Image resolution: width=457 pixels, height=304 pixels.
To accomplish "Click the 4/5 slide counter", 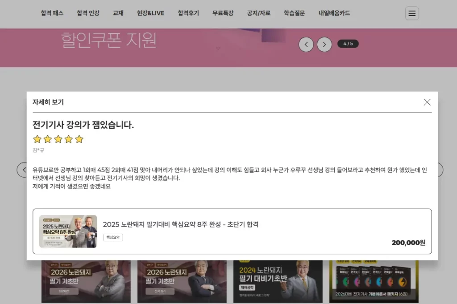I will 348,44.
